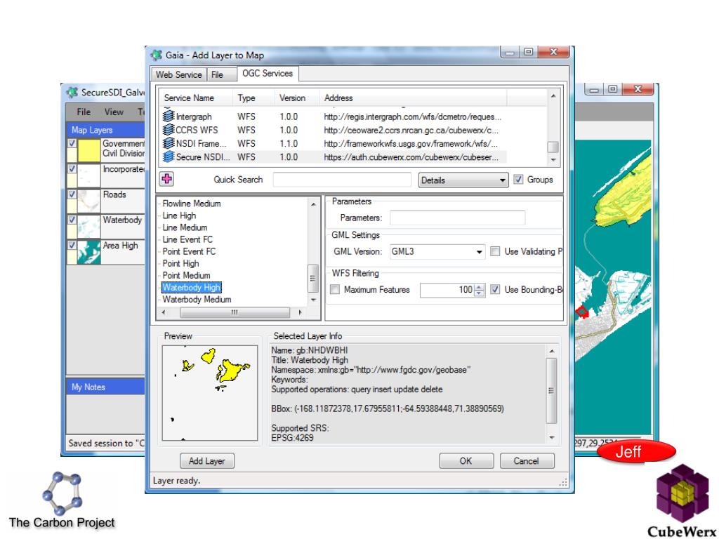Image resolution: width=719 pixels, height=539 pixels.
Task: Click the Area High layer thumbnail
Action: point(89,252)
